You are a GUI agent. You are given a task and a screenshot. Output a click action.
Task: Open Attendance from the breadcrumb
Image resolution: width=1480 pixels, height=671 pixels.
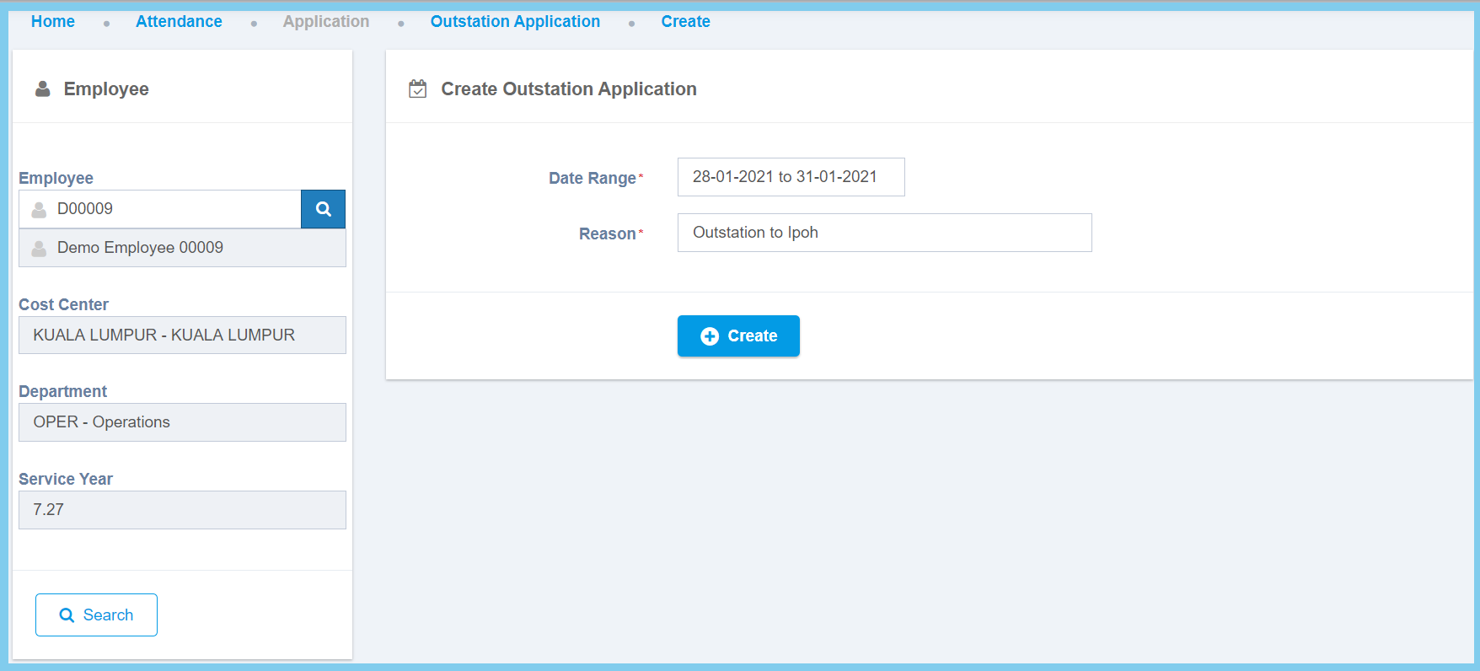[x=179, y=22]
